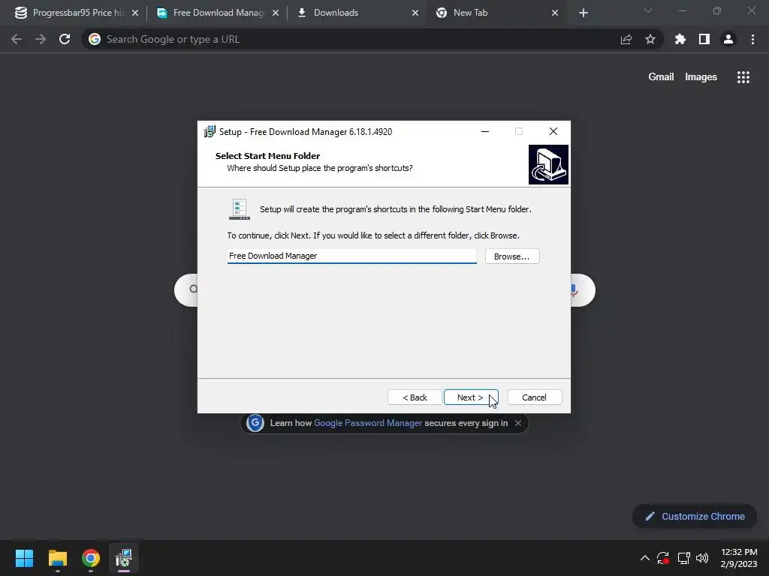This screenshot has width=769, height=576.
Task: Open the tab search chevron
Action: [x=648, y=10]
